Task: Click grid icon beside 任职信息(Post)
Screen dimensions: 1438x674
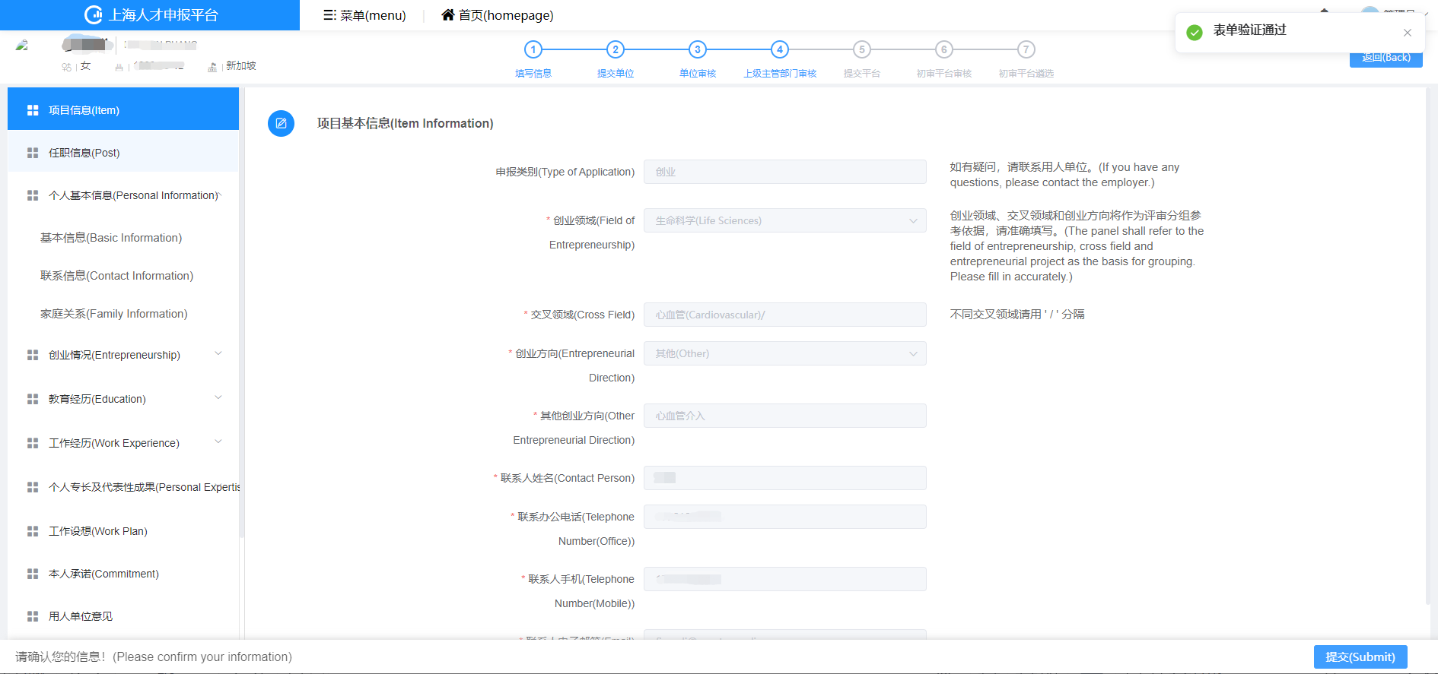Action: [x=33, y=153]
